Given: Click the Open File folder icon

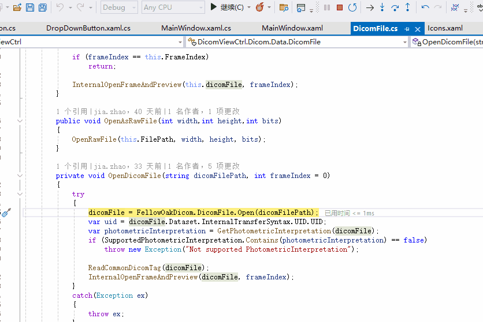Looking at the screenshot, I should [17, 7].
